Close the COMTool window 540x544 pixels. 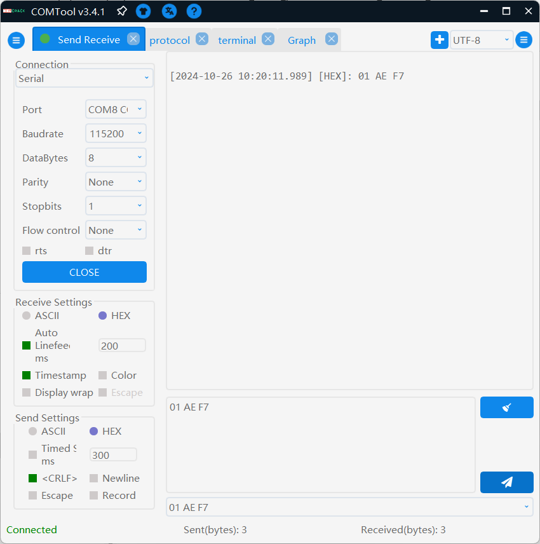(x=528, y=11)
